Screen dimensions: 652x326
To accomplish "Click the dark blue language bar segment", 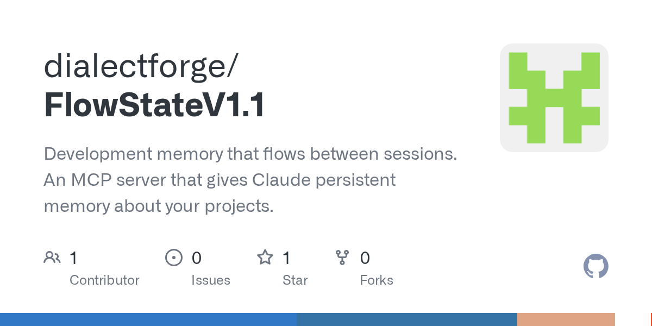I will pos(407,319).
